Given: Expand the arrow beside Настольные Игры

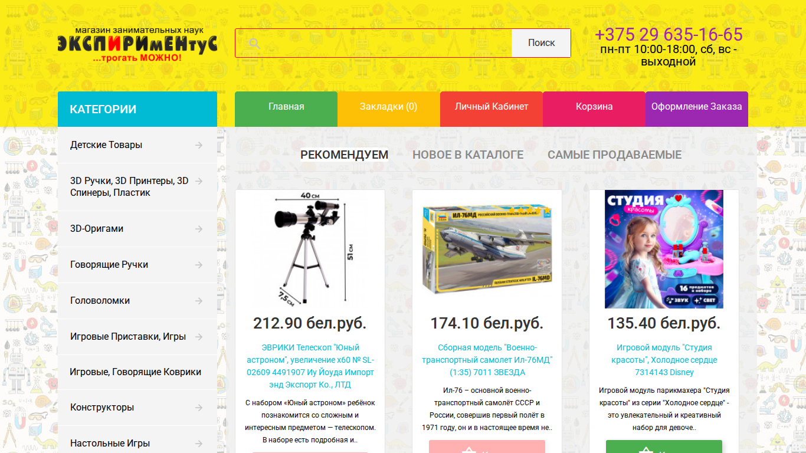Looking at the screenshot, I should point(199,444).
